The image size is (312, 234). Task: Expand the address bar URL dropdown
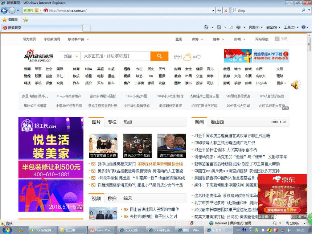(213, 11)
